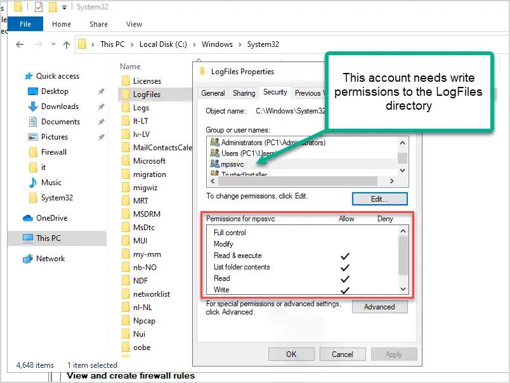510x383 pixels.
Task: Click the Downloads arrow icon in sidebar
Action: (x=33, y=107)
